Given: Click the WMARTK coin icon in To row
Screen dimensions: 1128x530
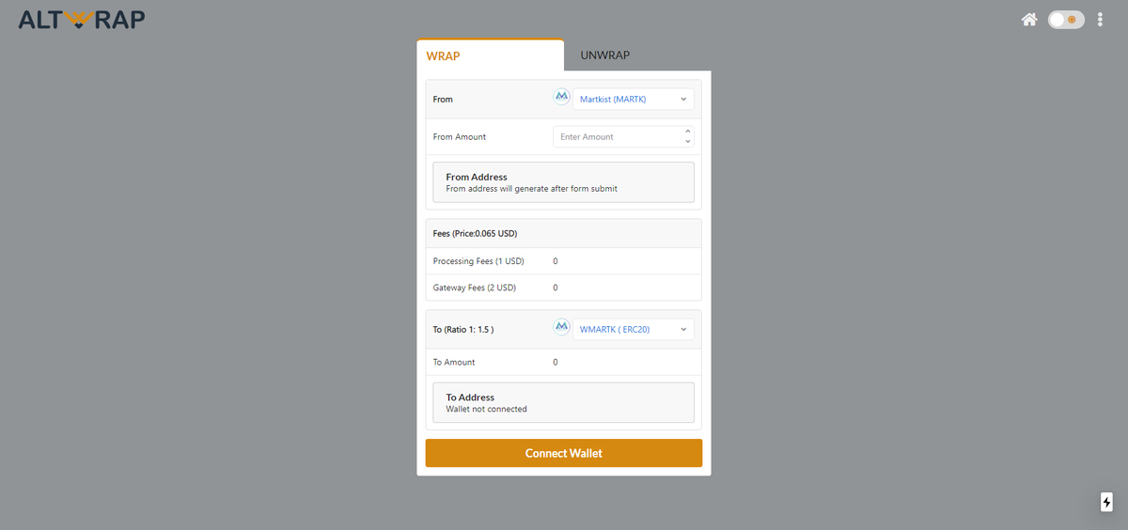Looking at the screenshot, I should [x=562, y=329].
